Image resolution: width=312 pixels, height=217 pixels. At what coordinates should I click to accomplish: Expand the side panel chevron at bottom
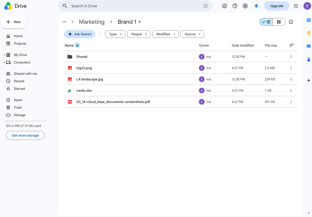coord(309,213)
